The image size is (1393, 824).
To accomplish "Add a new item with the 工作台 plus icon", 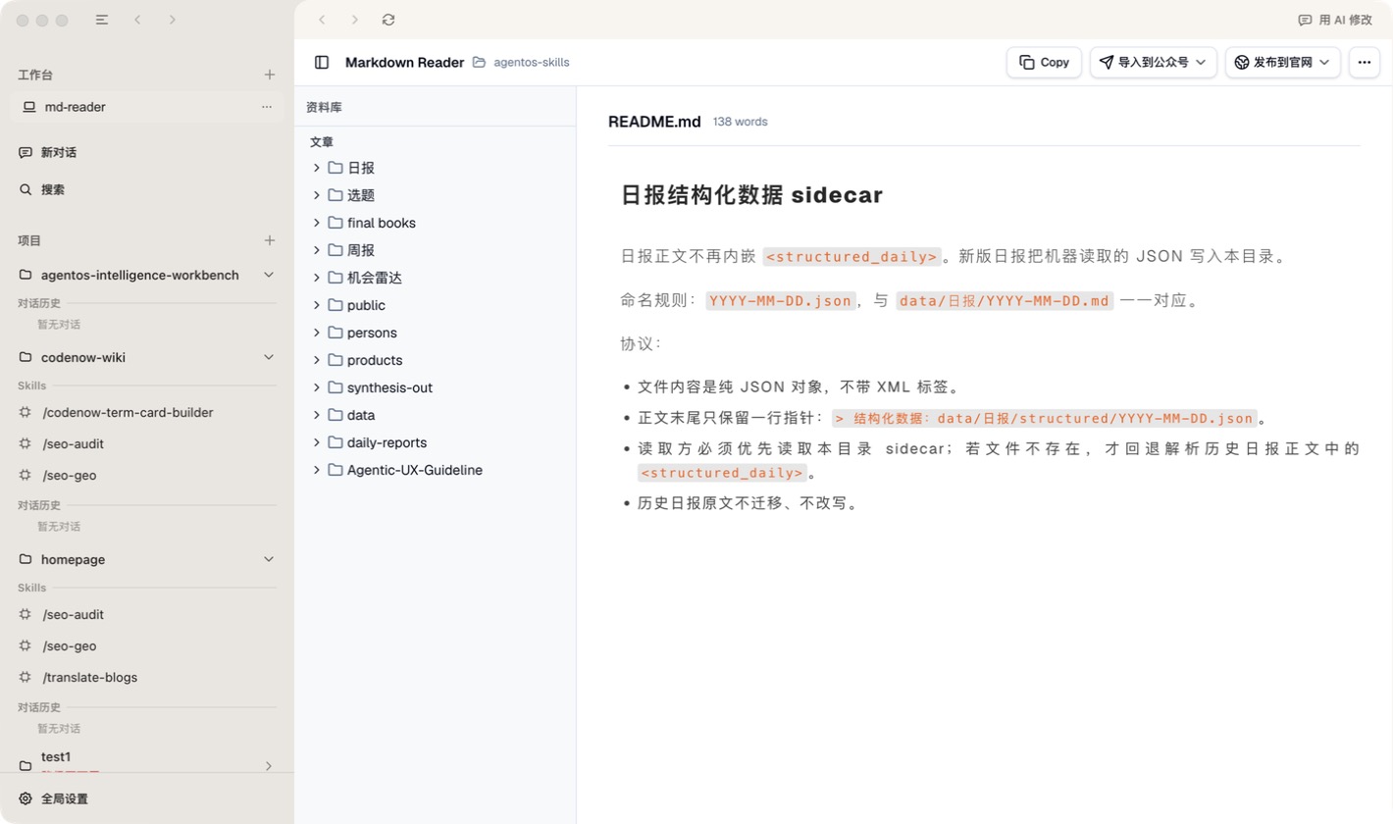I will point(270,75).
